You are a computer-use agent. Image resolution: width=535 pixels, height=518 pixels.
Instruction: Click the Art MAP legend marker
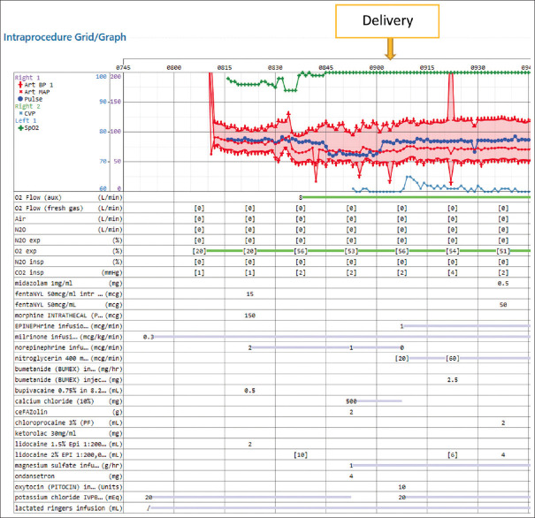point(20,91)
